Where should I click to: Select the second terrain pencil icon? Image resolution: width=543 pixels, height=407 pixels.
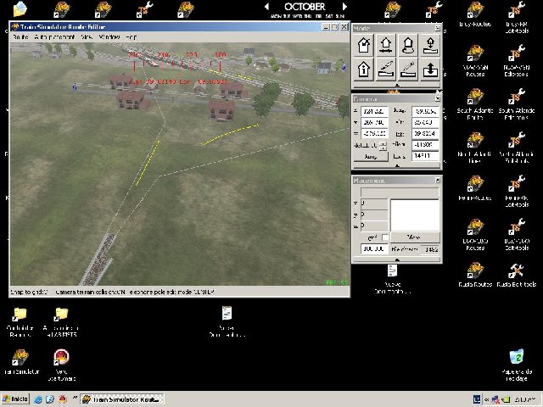[x=407, y=70]
